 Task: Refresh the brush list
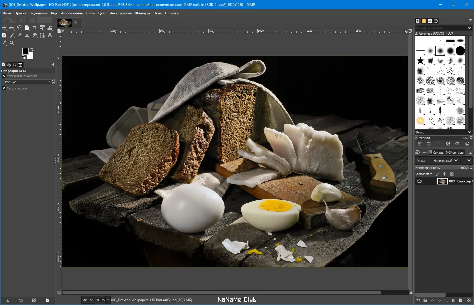[457, 144]
